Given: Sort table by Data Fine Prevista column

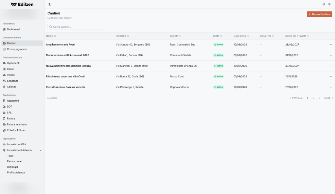Looking at the screenshot, I should pyautogui.click(x=297, y=36).
